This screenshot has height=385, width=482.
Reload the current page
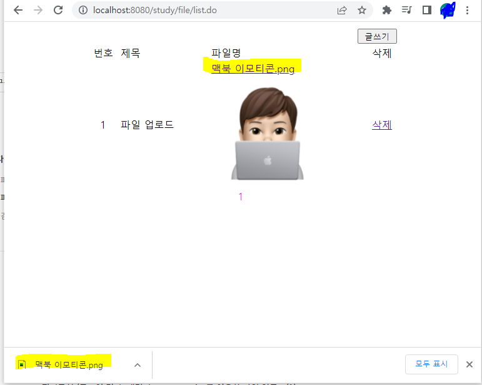point(58,10)
